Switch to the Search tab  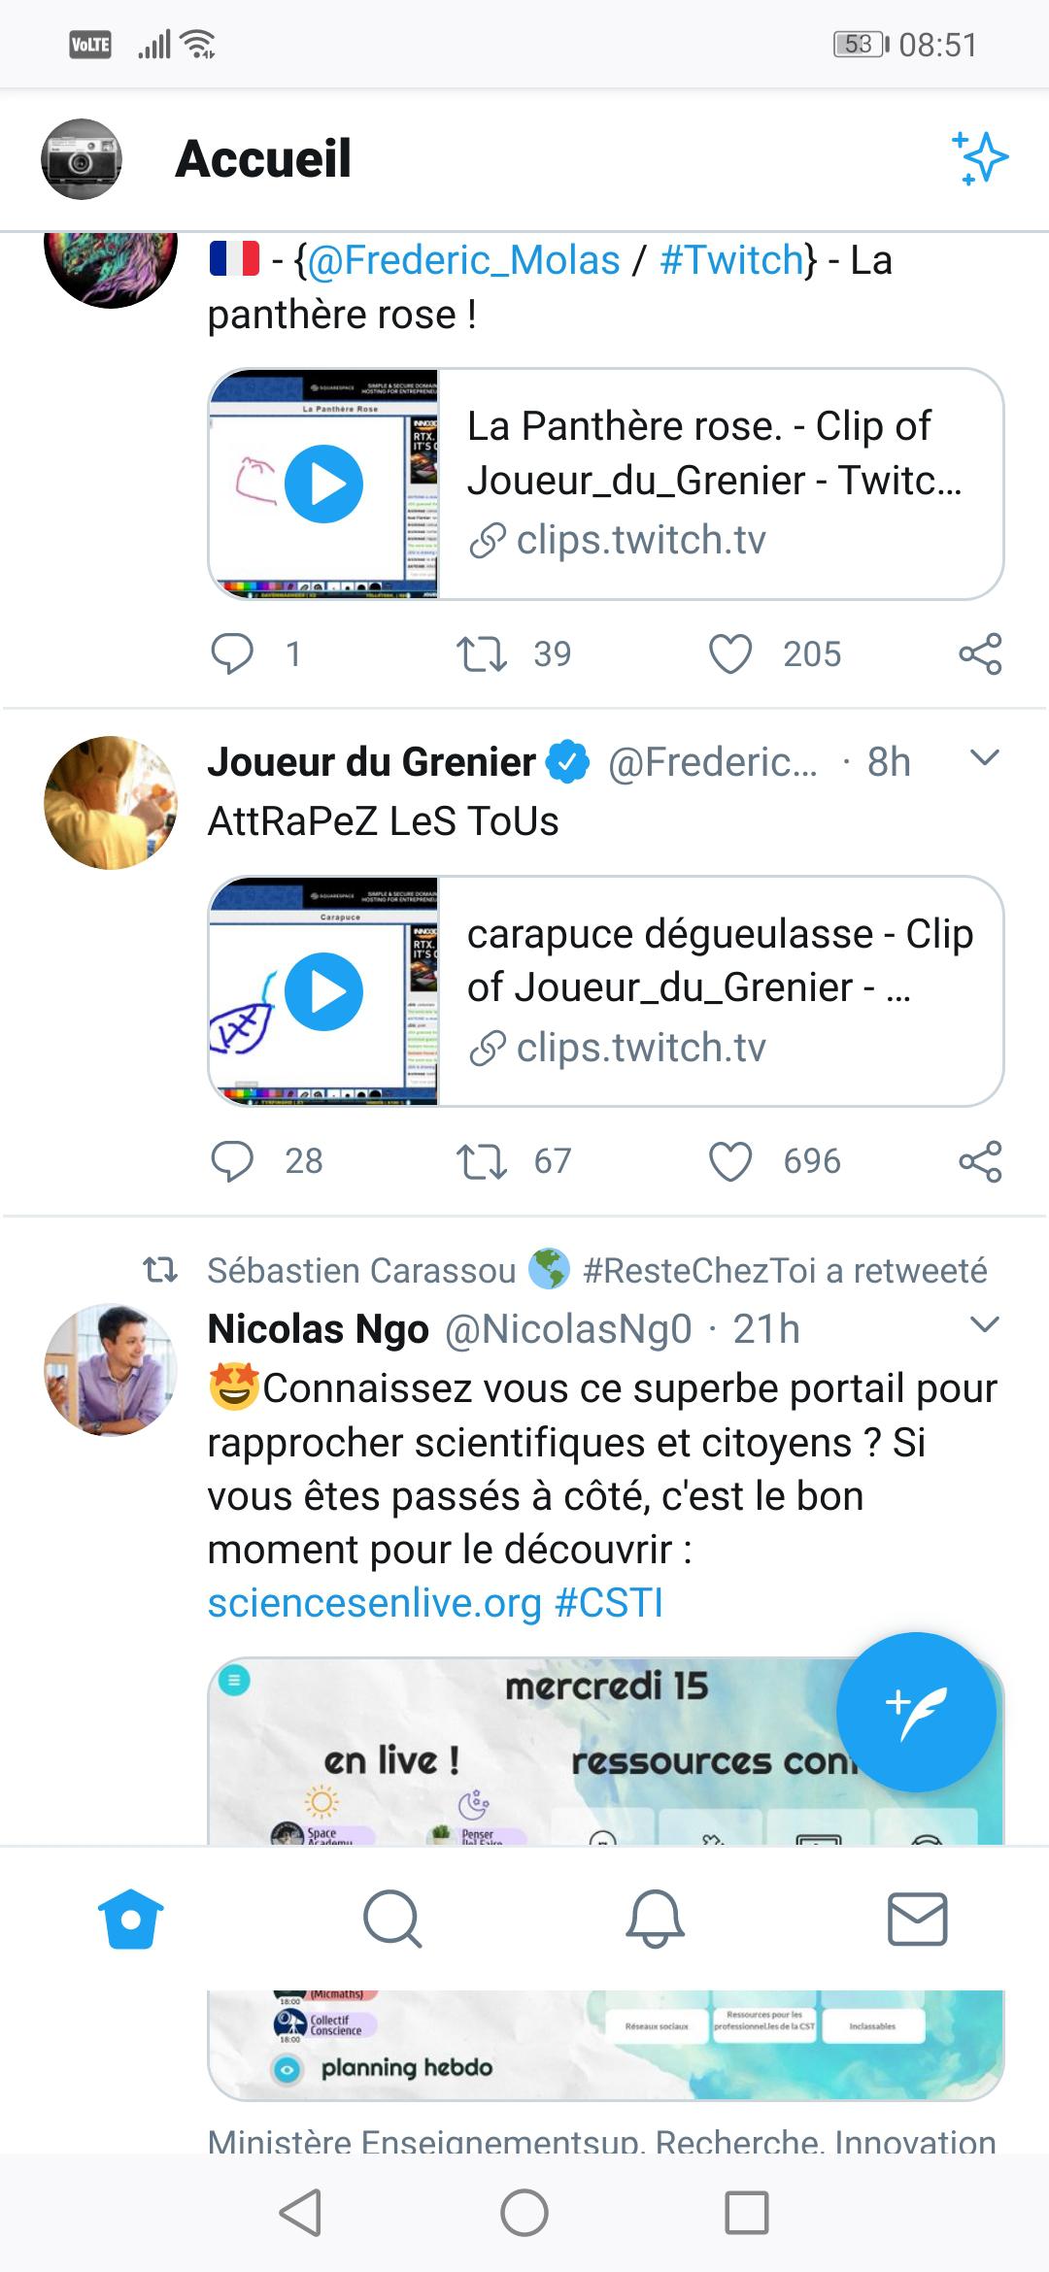[x=392, y=1919]
